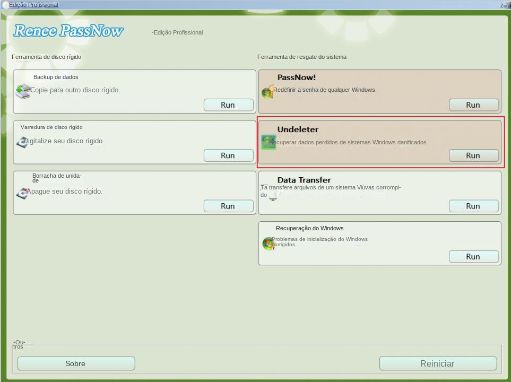
Task: Click the PassNow! key icon
Action: [x=268, y=91]
